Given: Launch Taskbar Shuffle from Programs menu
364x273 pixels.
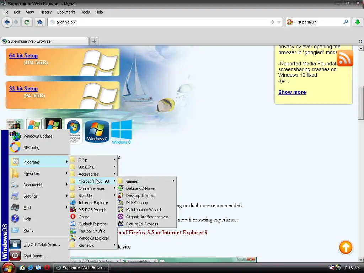Looking at the screenshot, I should pyautogui.click(x=93, y=231).
